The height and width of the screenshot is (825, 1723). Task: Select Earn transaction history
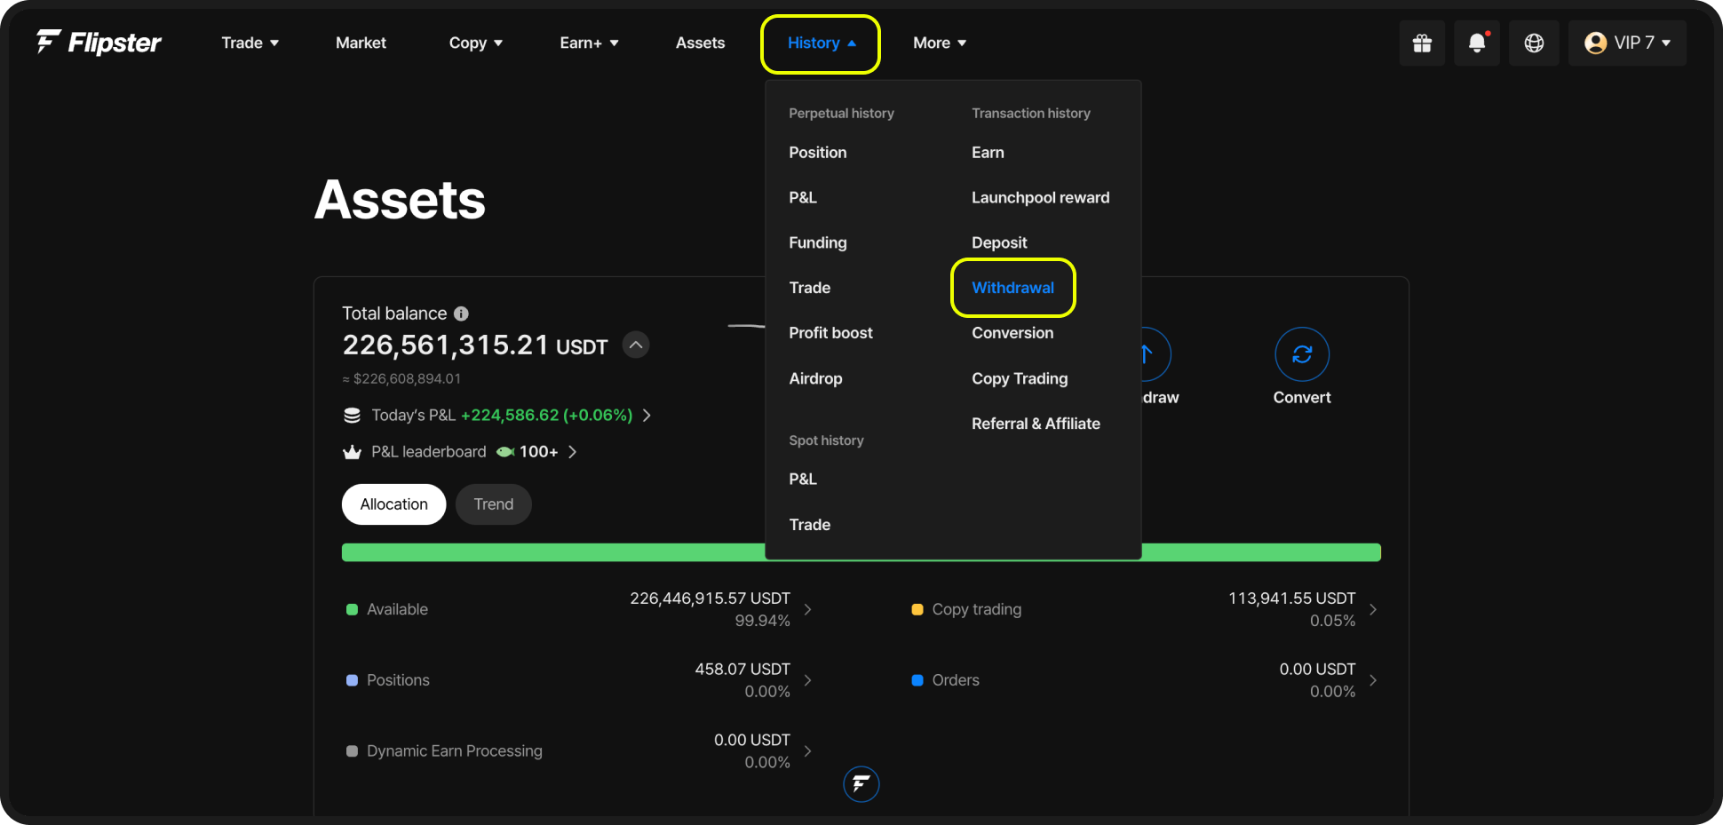988,153
